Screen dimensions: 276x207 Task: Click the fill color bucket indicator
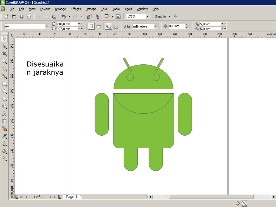[x=238, y=203]
